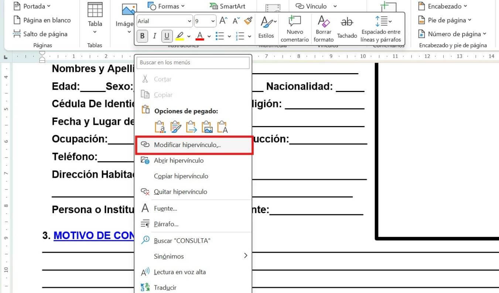
Task: Toggle bold on the mini toolbar
Action: pyautogui.click(x=142, y=36)
